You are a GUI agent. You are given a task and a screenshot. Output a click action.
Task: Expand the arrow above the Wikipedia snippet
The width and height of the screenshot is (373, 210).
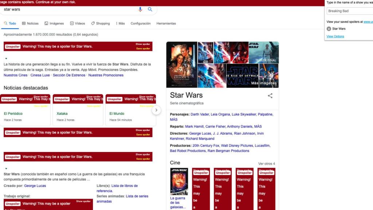coord(6,168)
